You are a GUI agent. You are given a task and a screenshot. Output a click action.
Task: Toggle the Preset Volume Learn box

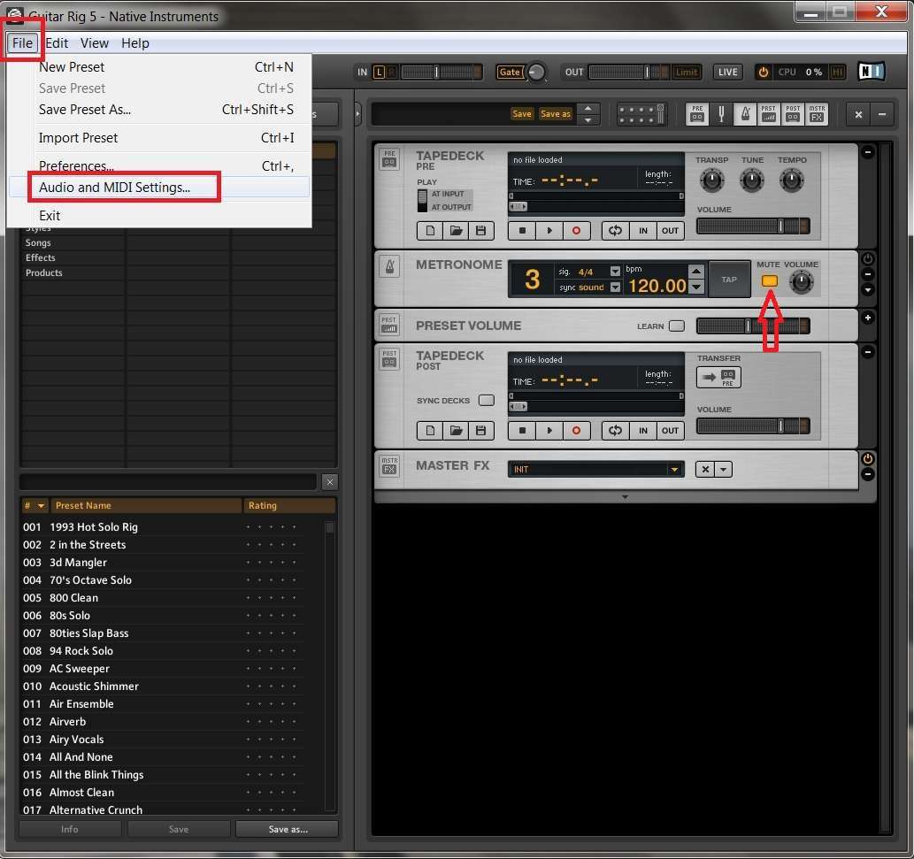click(x=677, y=326)
